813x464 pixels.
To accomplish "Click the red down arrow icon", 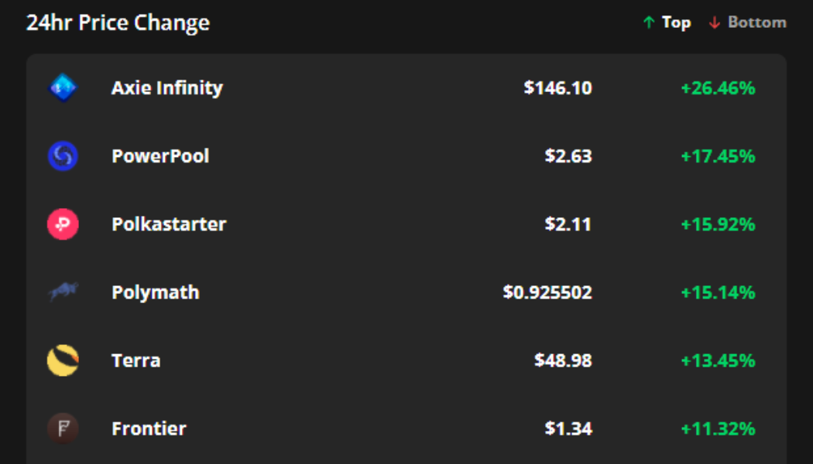I will (x=713, y=22).
